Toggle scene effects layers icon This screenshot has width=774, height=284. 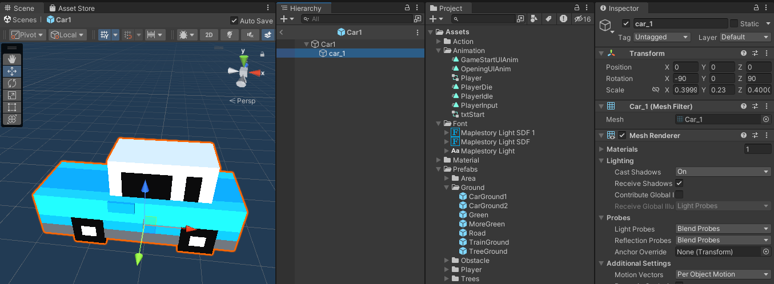tap(268, 35)
